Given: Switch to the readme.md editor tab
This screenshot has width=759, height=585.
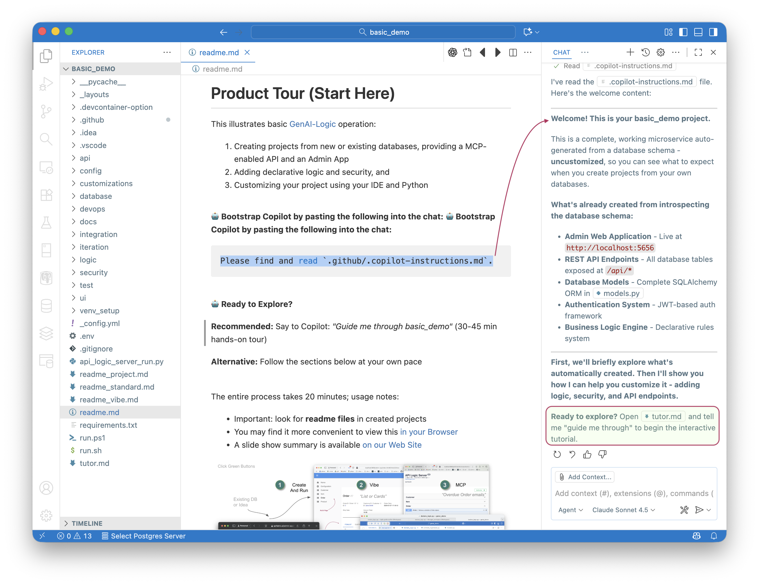Looking at the screenshot, I should 219,53.
